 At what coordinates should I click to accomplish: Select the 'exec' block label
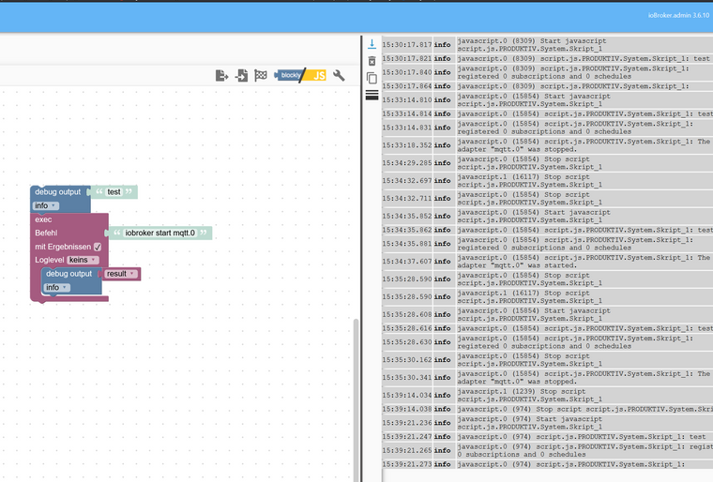point(43,219)
